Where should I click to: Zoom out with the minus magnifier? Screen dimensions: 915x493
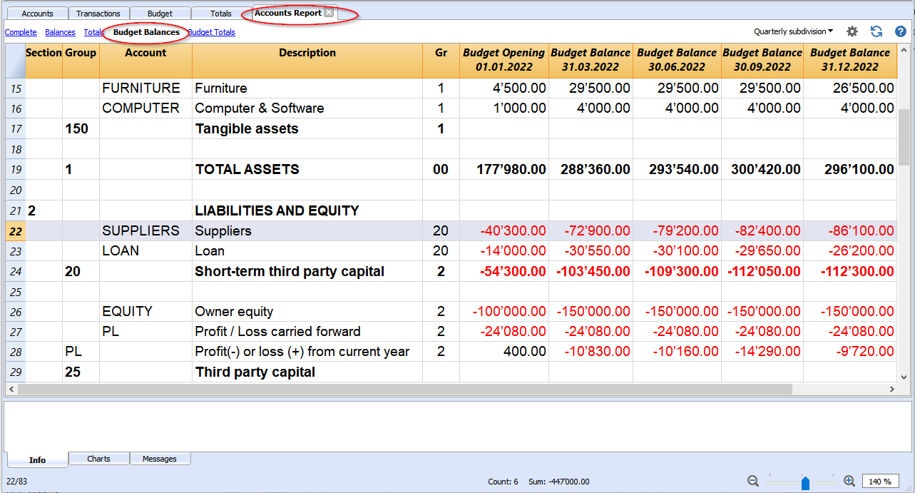(753, 482)
